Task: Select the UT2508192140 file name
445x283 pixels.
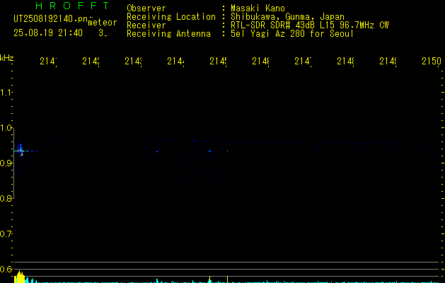Action: pos(50,18)
